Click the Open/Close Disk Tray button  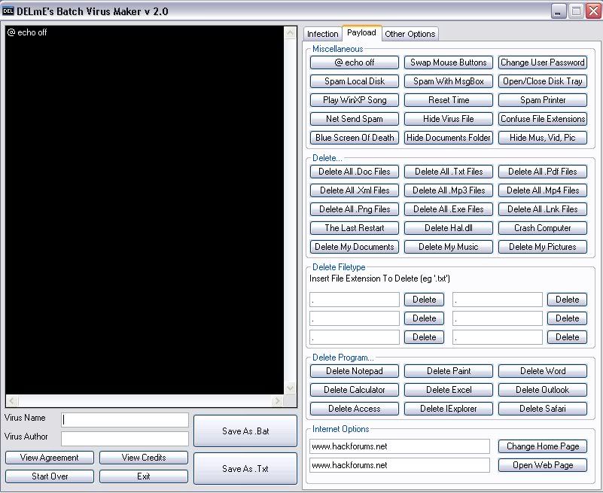(x=543, y=81)
